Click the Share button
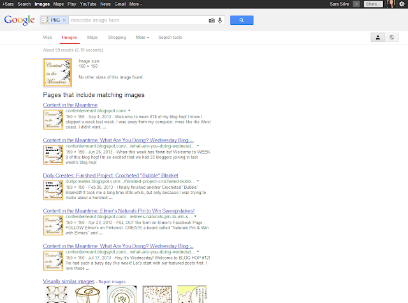Image resolution: width=408 pixels, height=303 pixels. 373,4
